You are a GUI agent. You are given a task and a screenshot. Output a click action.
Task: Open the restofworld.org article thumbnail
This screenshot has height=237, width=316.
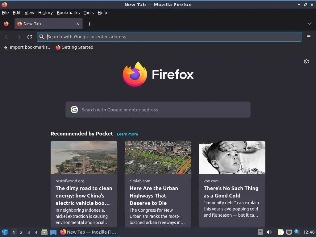[x=84, y=157]
